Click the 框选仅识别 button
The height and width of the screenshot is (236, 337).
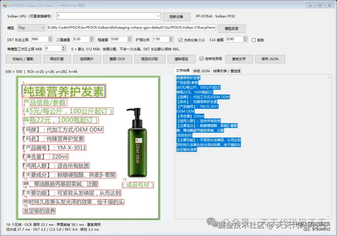click(x=150, y=59)
